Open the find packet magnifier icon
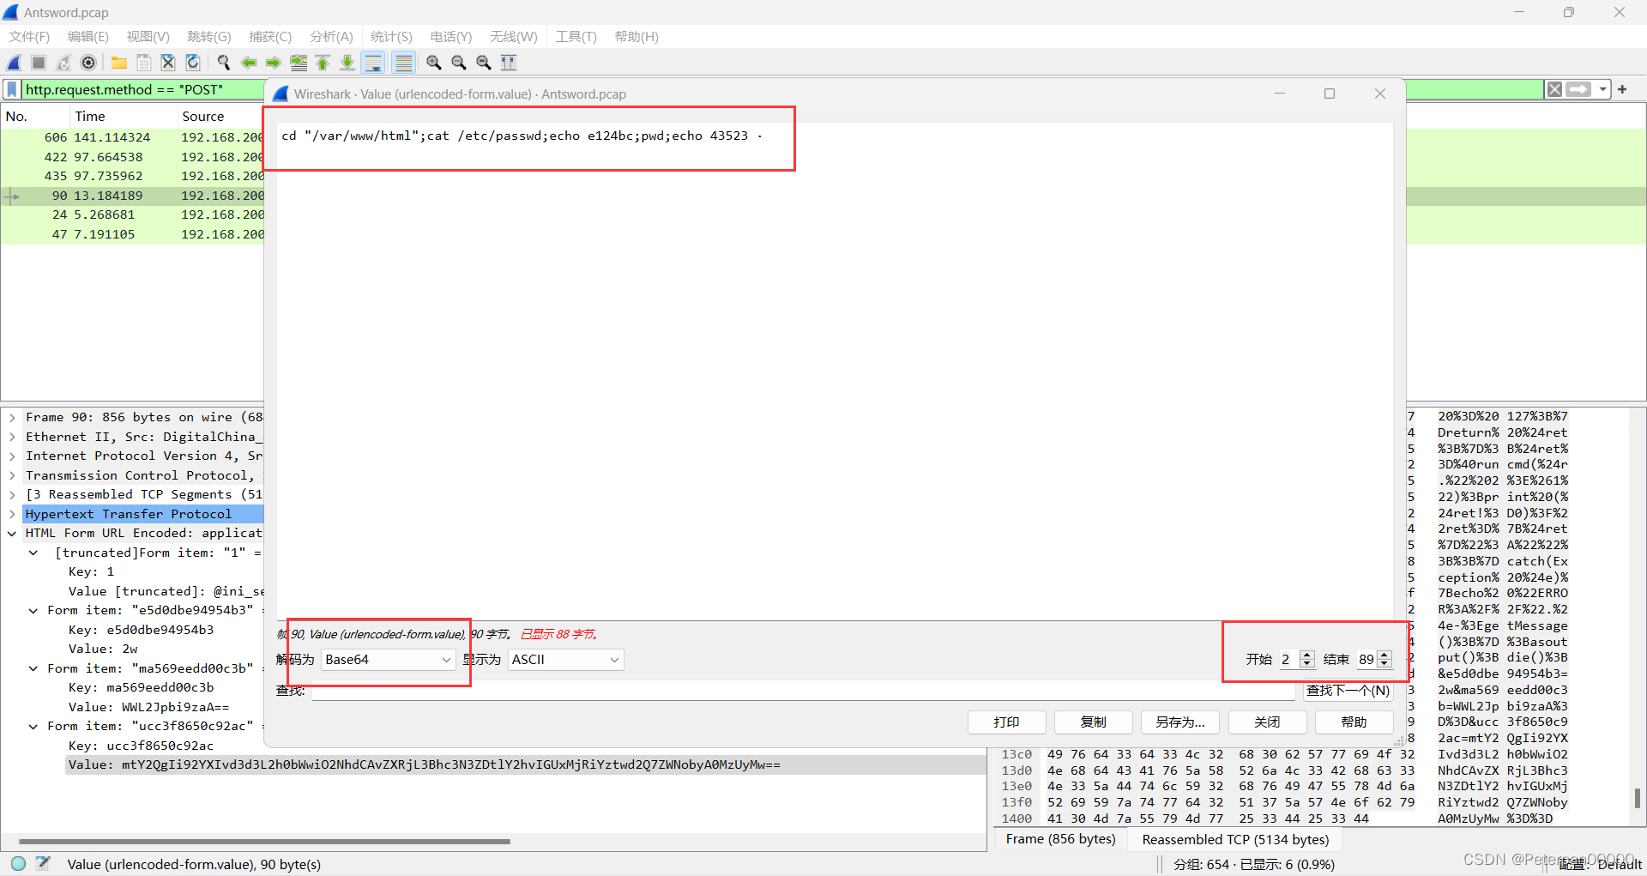This screenshot has width=1647, height=876. pyautogui.click(x=224, y=63)
